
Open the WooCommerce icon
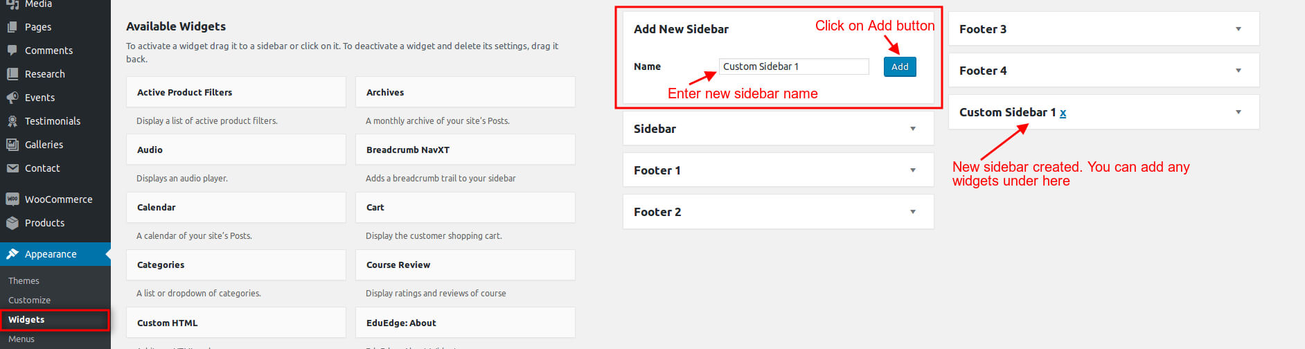[12, 199]
